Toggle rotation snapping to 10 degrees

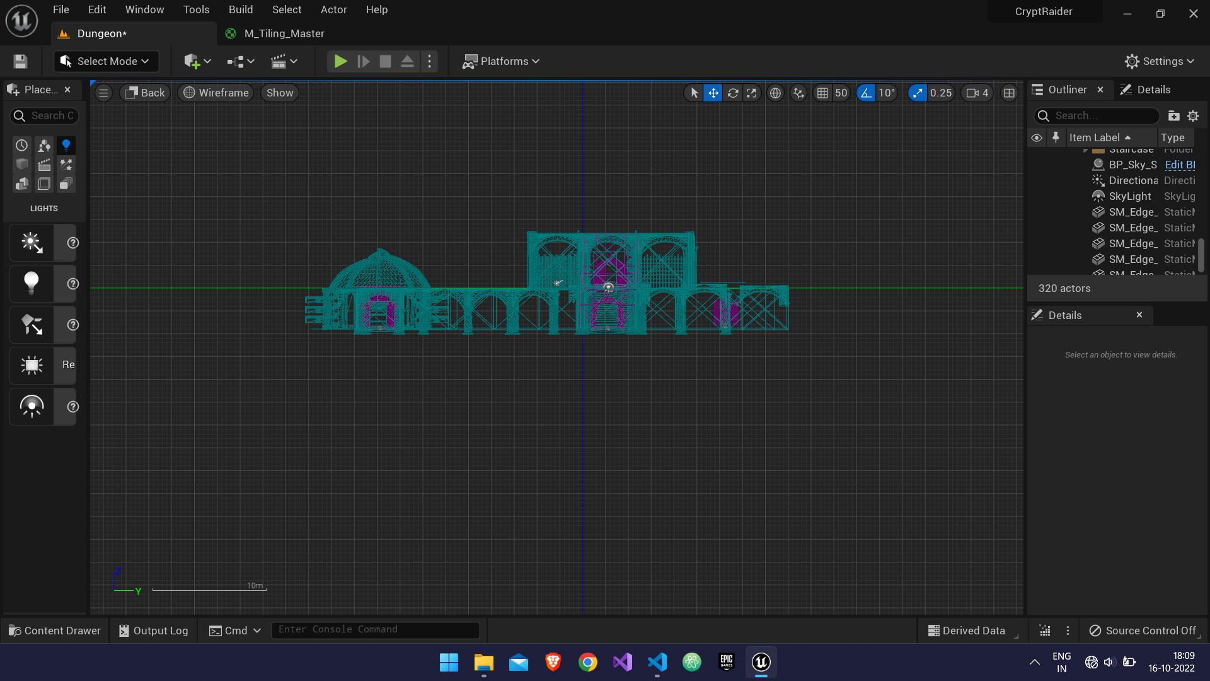click(867, 93)
